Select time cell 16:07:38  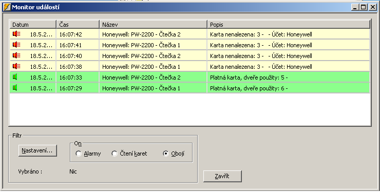click(x=71, y=67)
